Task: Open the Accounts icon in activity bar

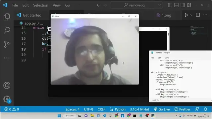Action: [x=7, y=85]
